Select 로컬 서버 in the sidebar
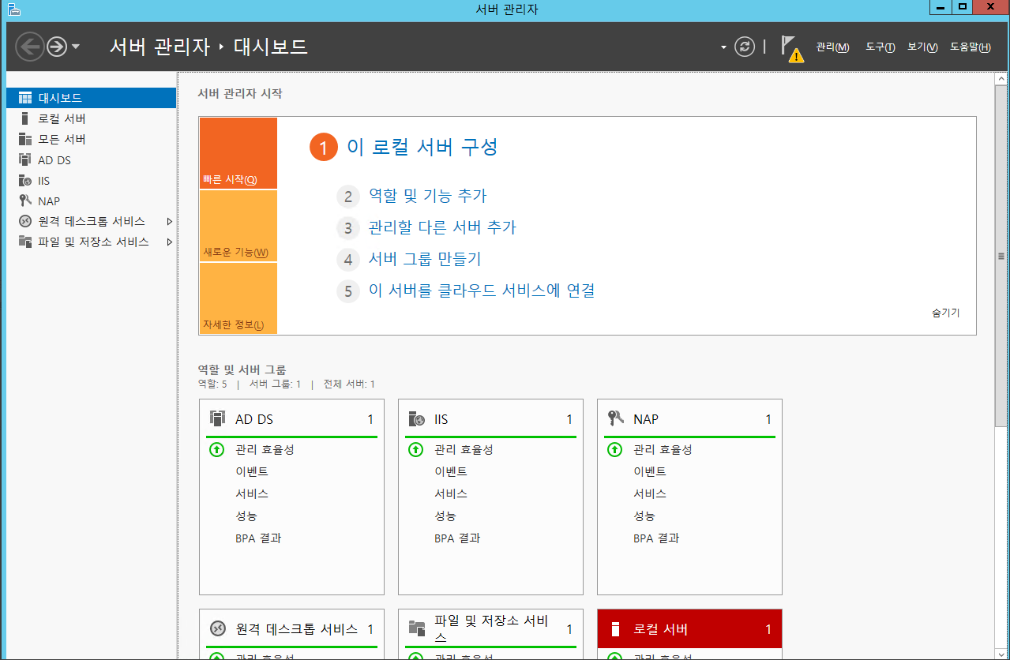1010x660 pixels. pos(62,118)
